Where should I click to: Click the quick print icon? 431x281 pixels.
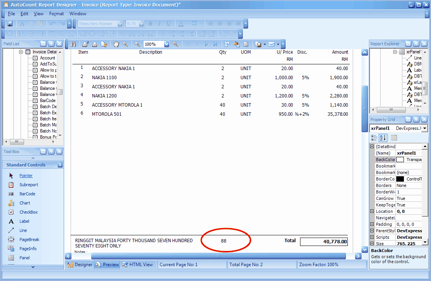click(x=94, y=44)
